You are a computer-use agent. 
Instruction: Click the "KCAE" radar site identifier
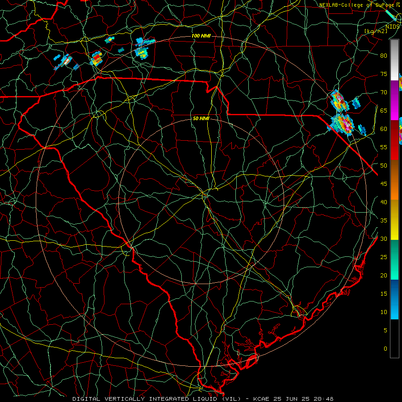pyautogui.click(x=262, y=399)
